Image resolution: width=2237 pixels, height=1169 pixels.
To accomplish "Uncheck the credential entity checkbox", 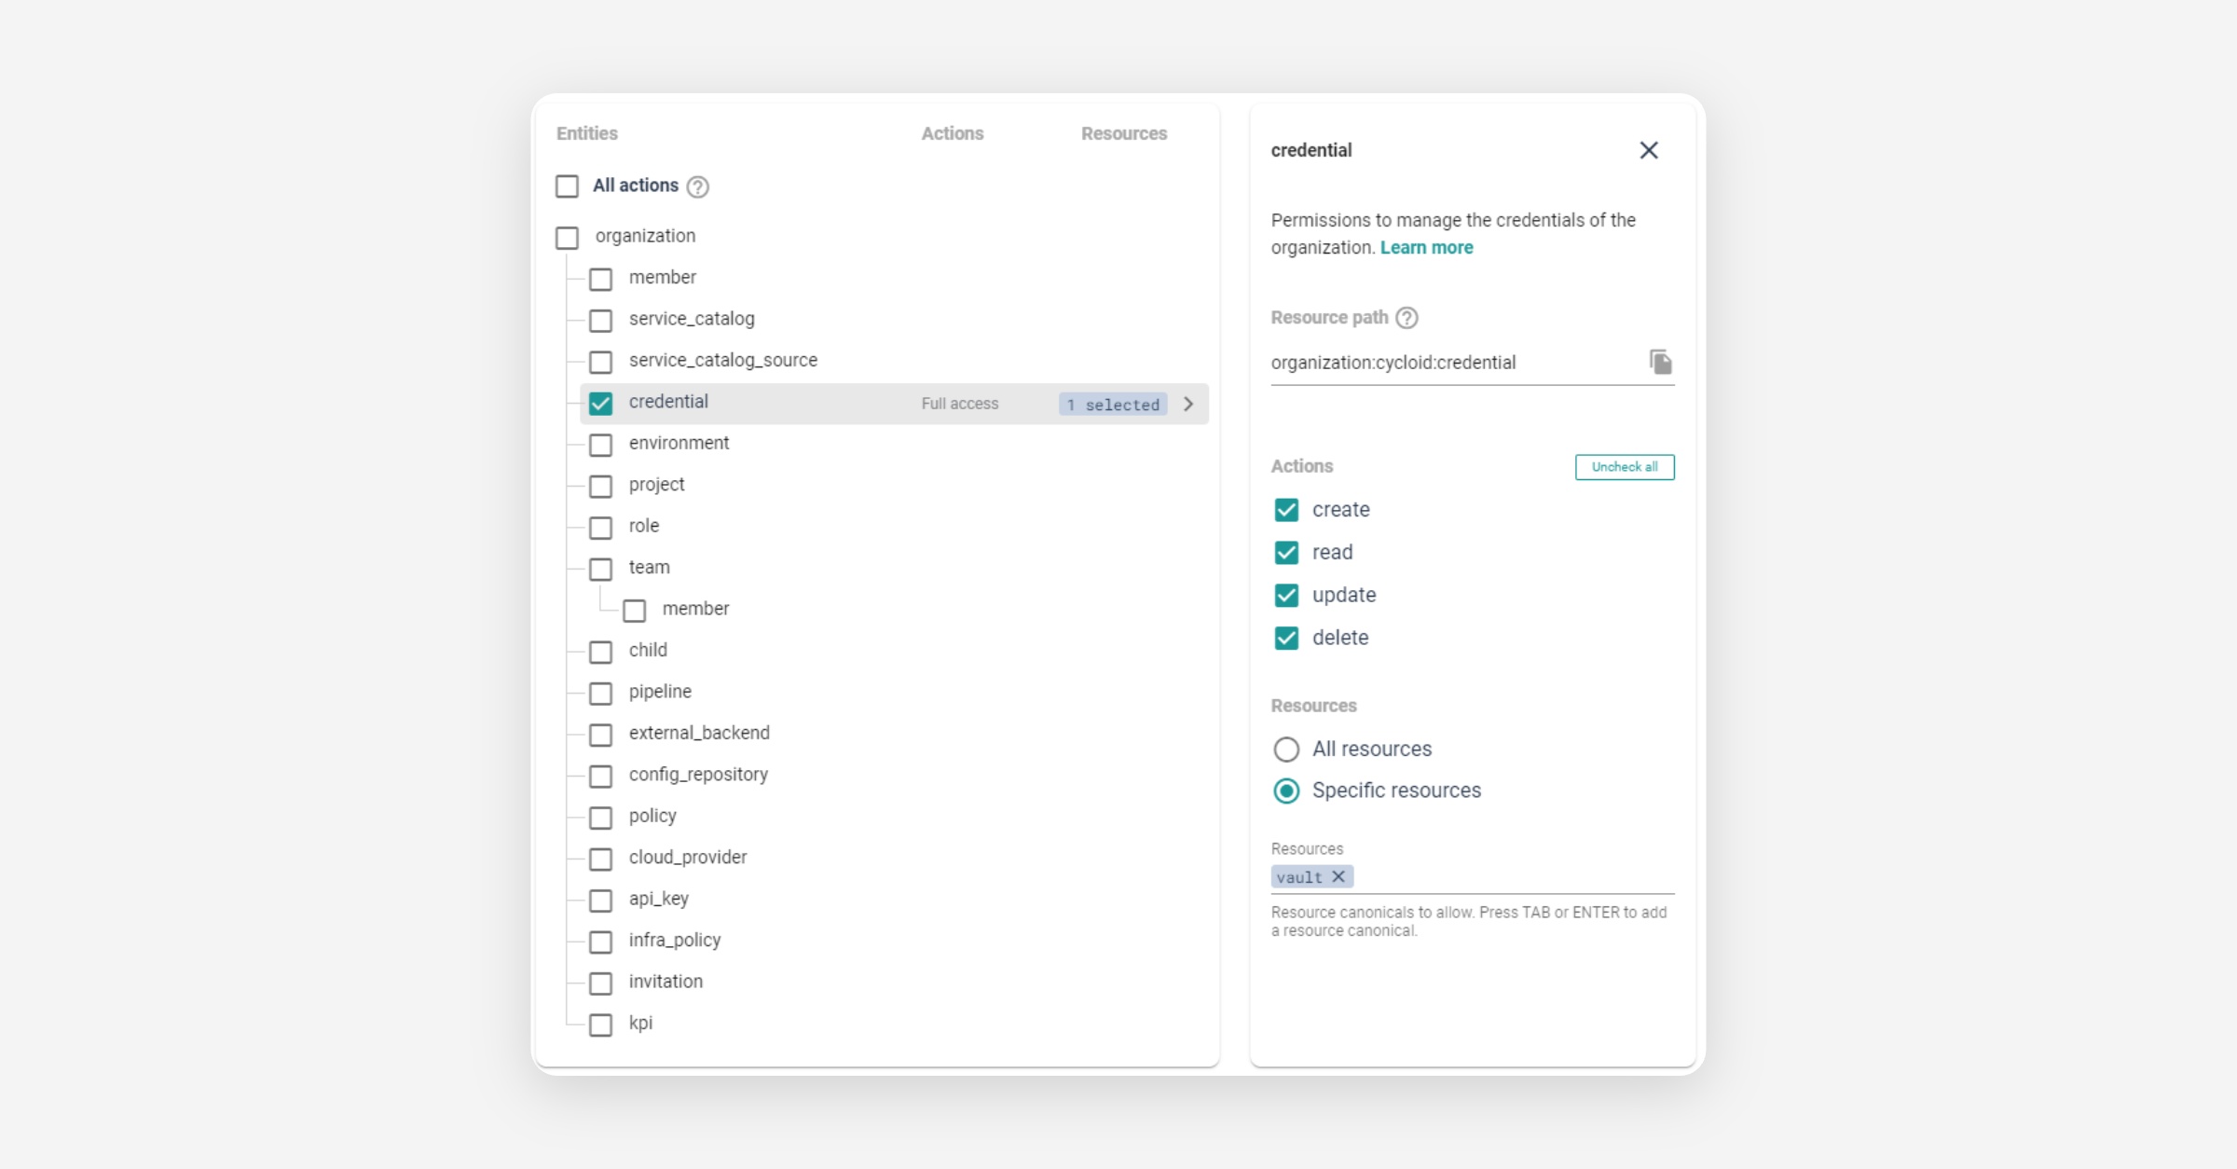I will [x=600, y=404].
